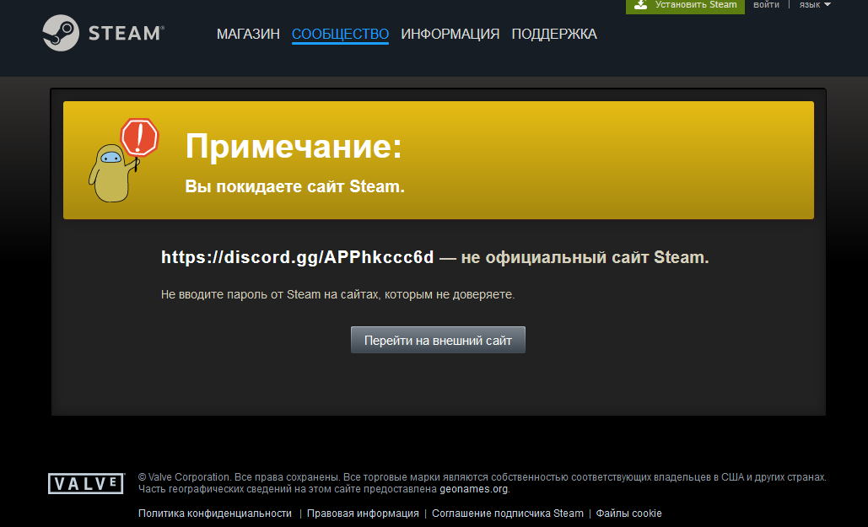Open the ПОДДЕРЖКА menu
The image size is (868, 527).
[554, 34]
